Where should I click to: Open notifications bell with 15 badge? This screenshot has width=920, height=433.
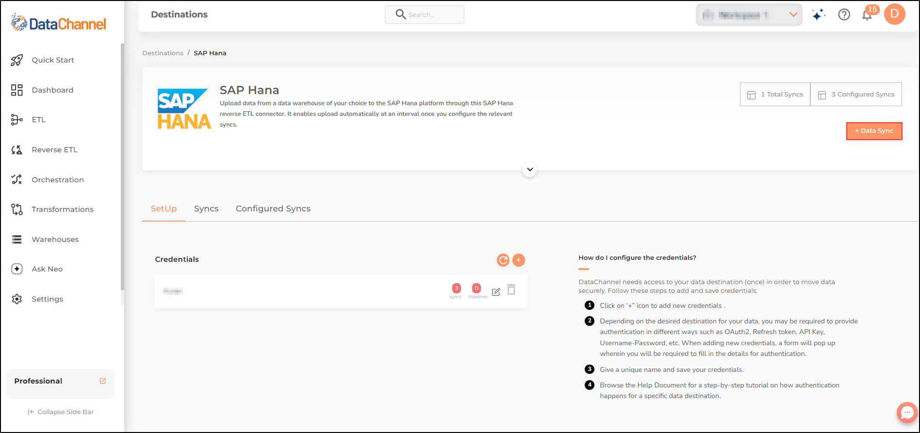click(868, 15)
